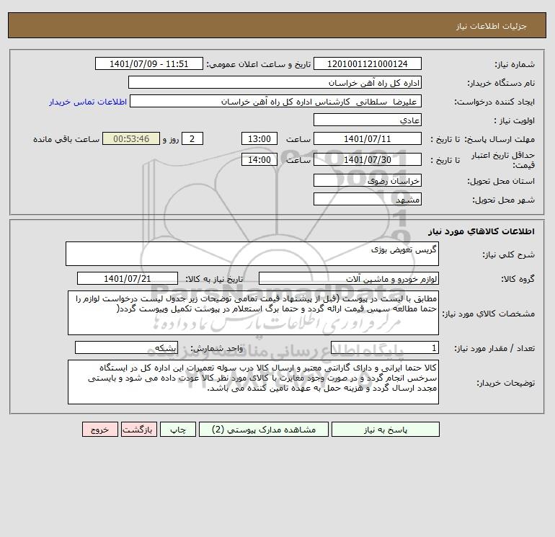Click the buyer notes text area
The width and height of the screenshot is (555, 537).
pyautogui.click(x=253, y=382)
